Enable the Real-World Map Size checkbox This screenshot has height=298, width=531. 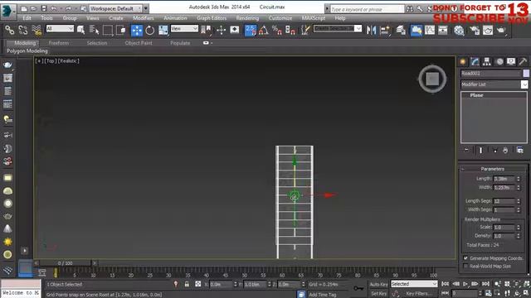click(x=465, y=267)
